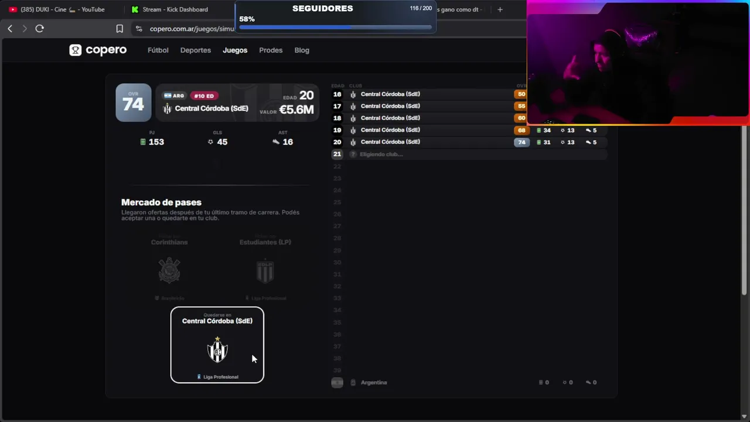Viewport: 750px width, 422px height.
Task: Select the age 20 Central Córdoba career row
Action: point(469,142)
